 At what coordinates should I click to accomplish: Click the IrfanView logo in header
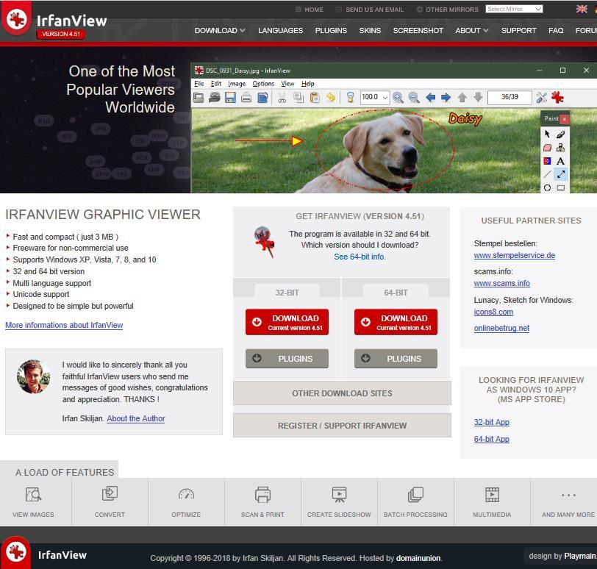point(17,18)
